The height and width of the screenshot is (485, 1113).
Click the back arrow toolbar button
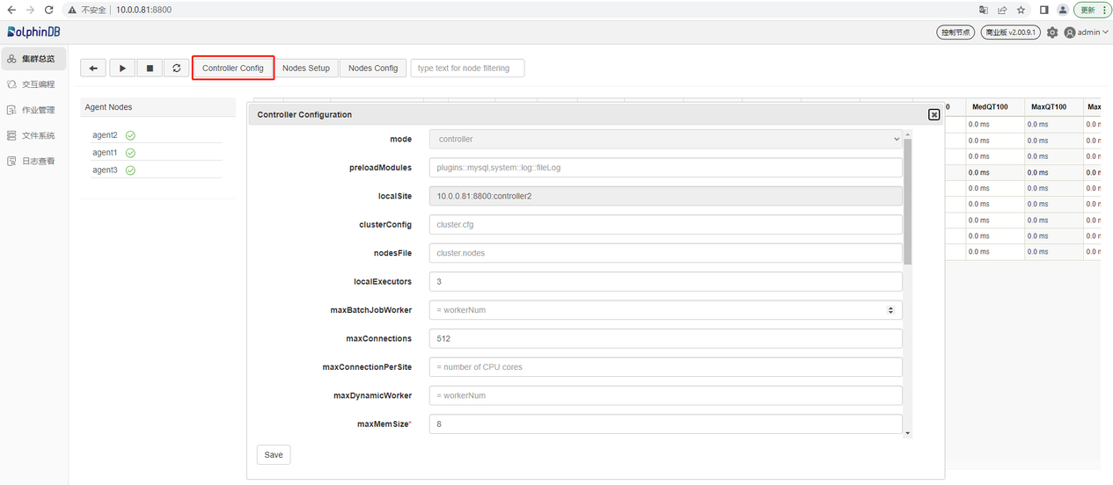coord(93,69)
